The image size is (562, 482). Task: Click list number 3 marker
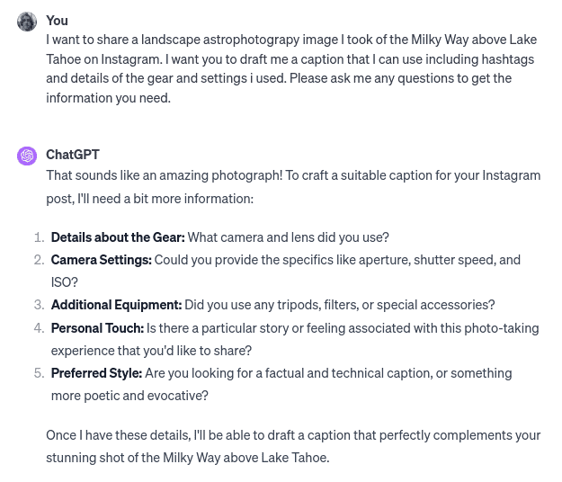tap(39, 305)
